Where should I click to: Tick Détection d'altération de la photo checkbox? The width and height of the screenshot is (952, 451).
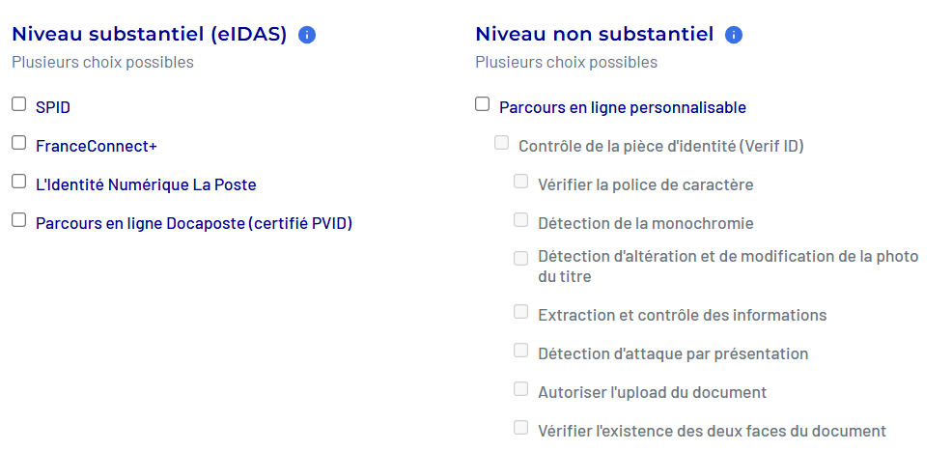(x=521, y=258)
